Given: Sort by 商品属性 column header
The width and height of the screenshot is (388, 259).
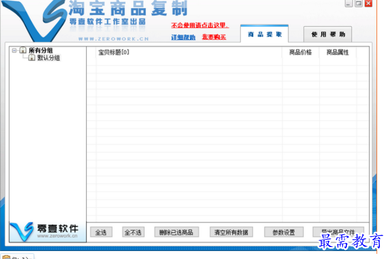Looking at the screenshot, I should coord(338,52).
